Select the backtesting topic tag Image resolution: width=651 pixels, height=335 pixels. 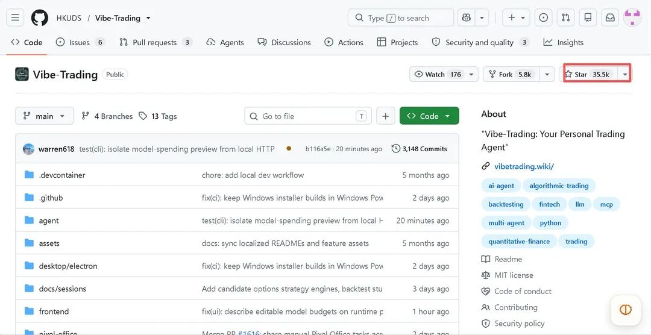click(506, 204)
